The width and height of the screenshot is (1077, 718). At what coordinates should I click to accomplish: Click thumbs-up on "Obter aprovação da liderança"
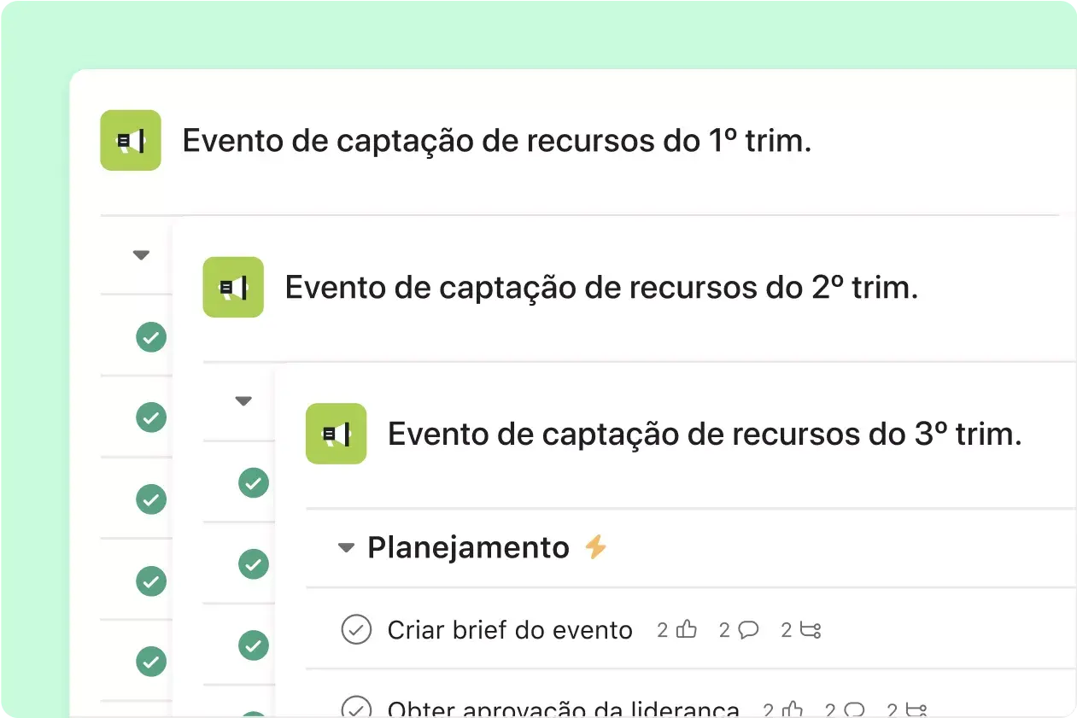tap(793, 710)
